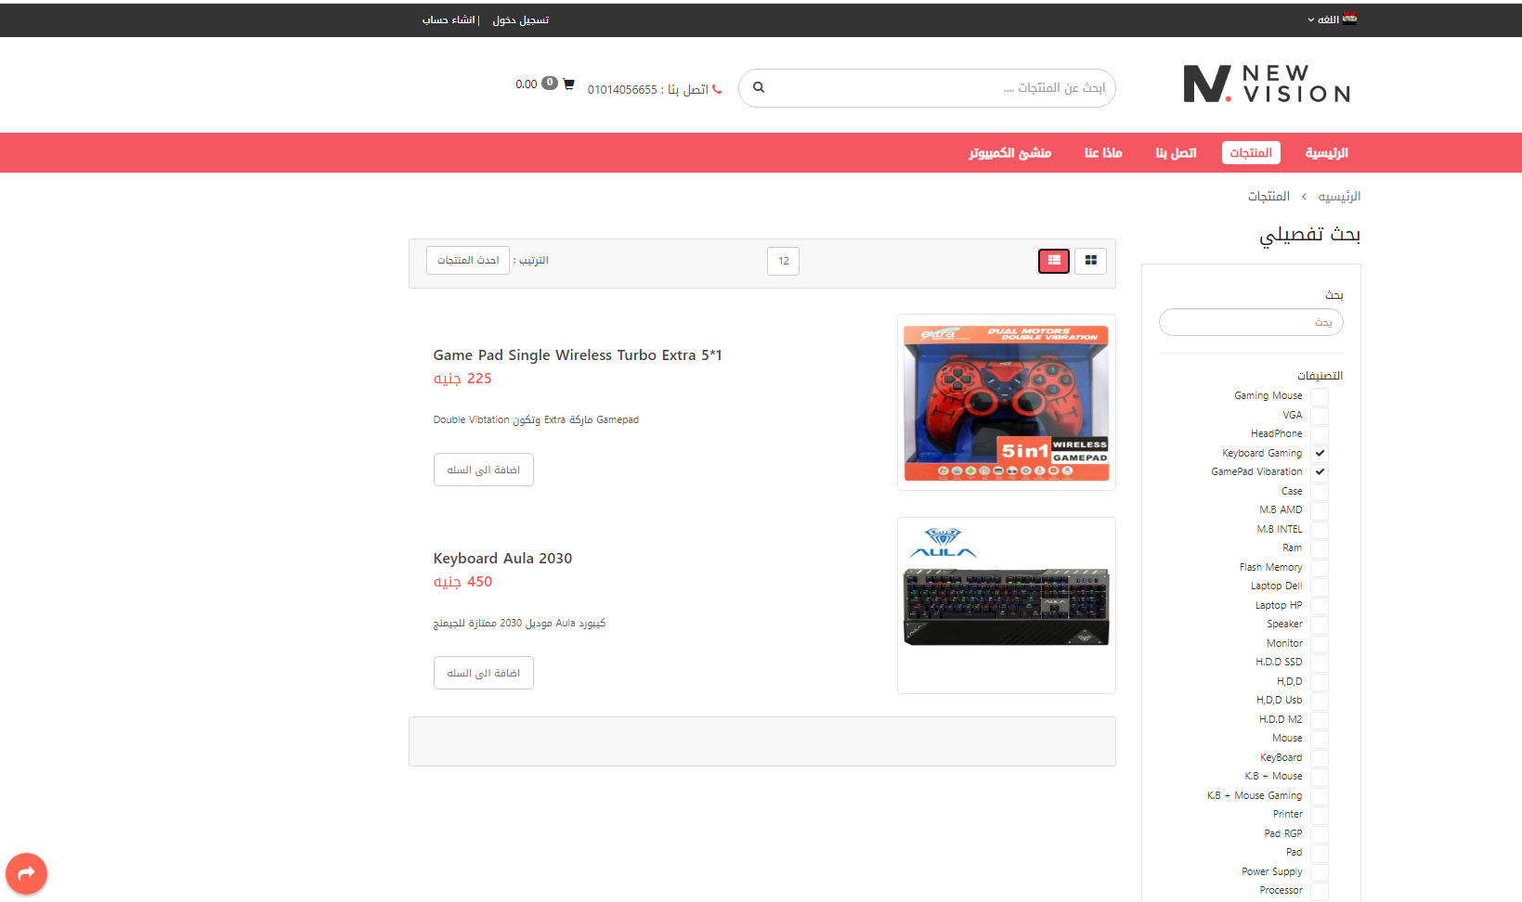The width and height of the screenshot is (1522, 902).
Task: Focus the sidebar بحث filter input
Action: point(1251,322)
